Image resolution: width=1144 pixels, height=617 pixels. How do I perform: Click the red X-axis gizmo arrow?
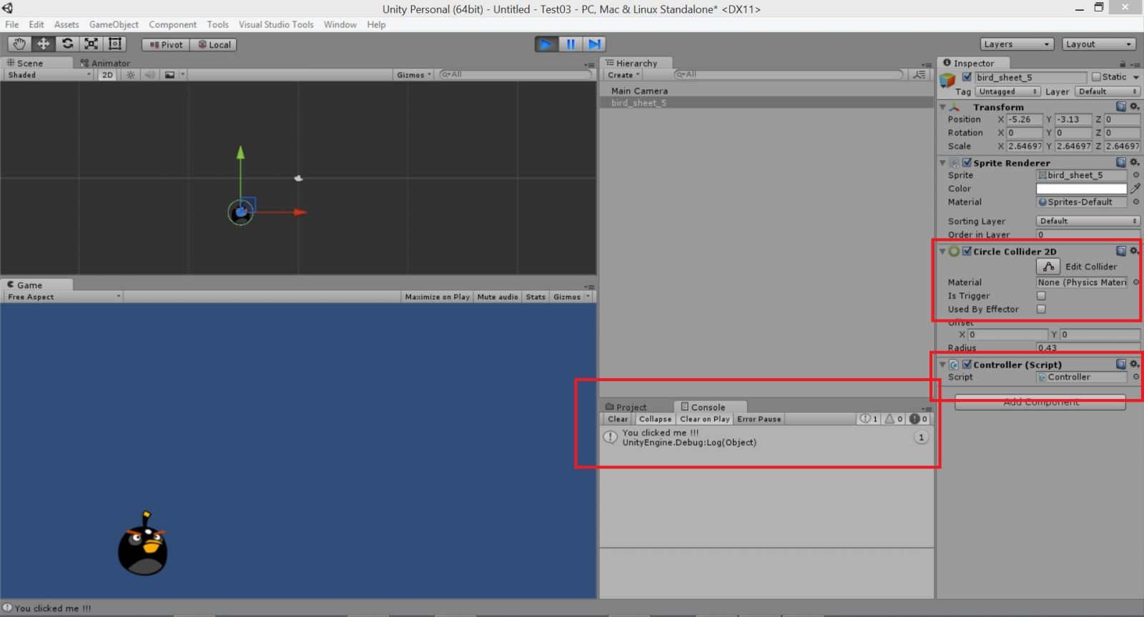[x=300, y=212]
